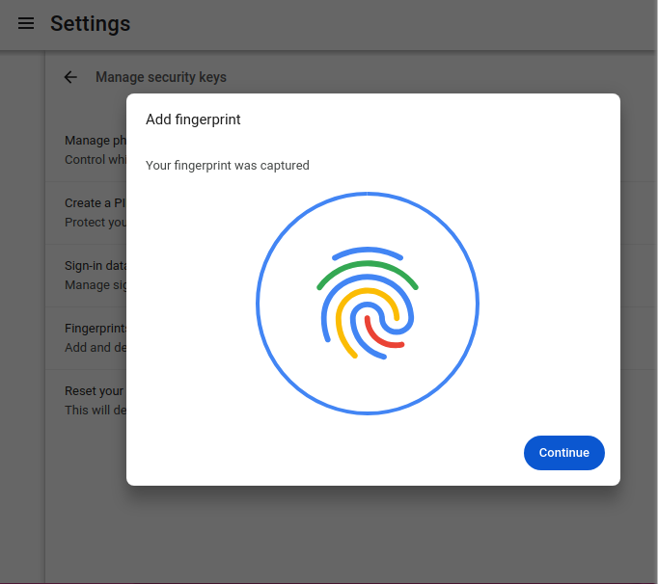Open the Fingerprints settings row
Screen dimensions: 658x584
[86, 338]
